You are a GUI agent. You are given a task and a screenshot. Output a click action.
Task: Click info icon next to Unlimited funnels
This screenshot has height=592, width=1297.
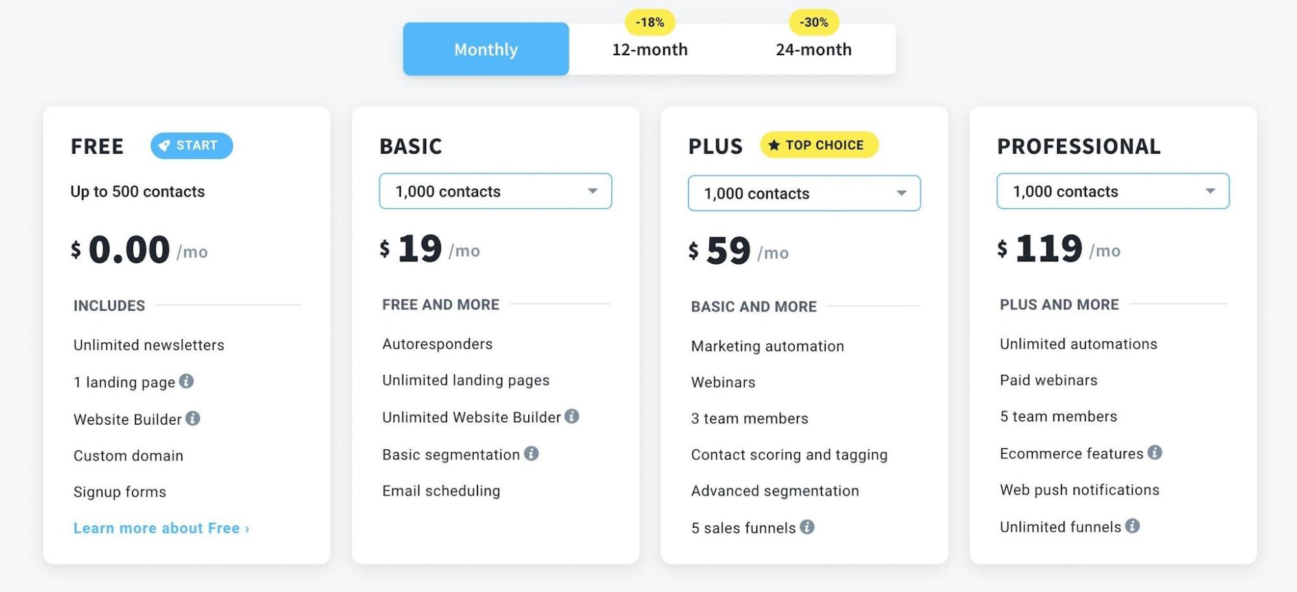coord(1132,526)
